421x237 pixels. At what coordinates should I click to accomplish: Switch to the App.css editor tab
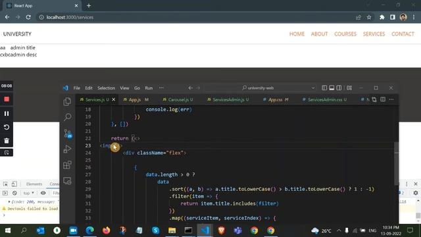pyautogui.click(x=276, y=99)
